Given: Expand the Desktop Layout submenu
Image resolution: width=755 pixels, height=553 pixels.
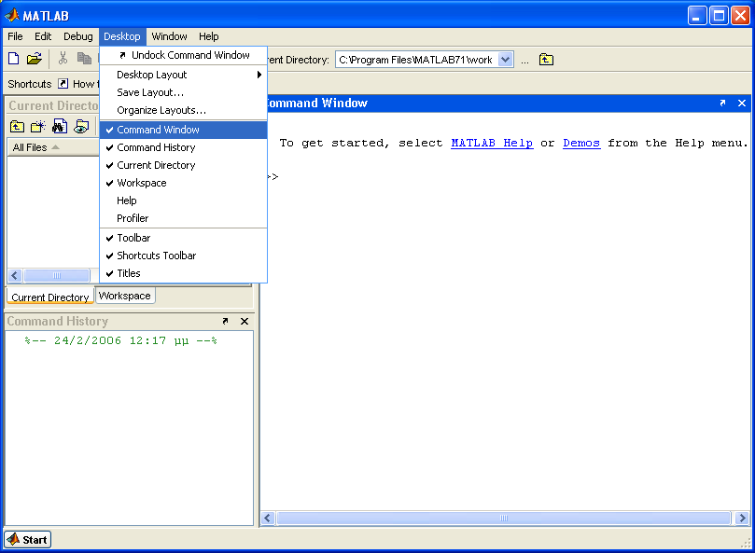Looking at the screenshot, I should [x=184, y=75].
